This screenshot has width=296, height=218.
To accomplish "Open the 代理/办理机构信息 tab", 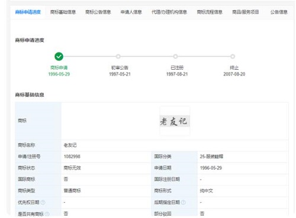I will click(169, 12).
